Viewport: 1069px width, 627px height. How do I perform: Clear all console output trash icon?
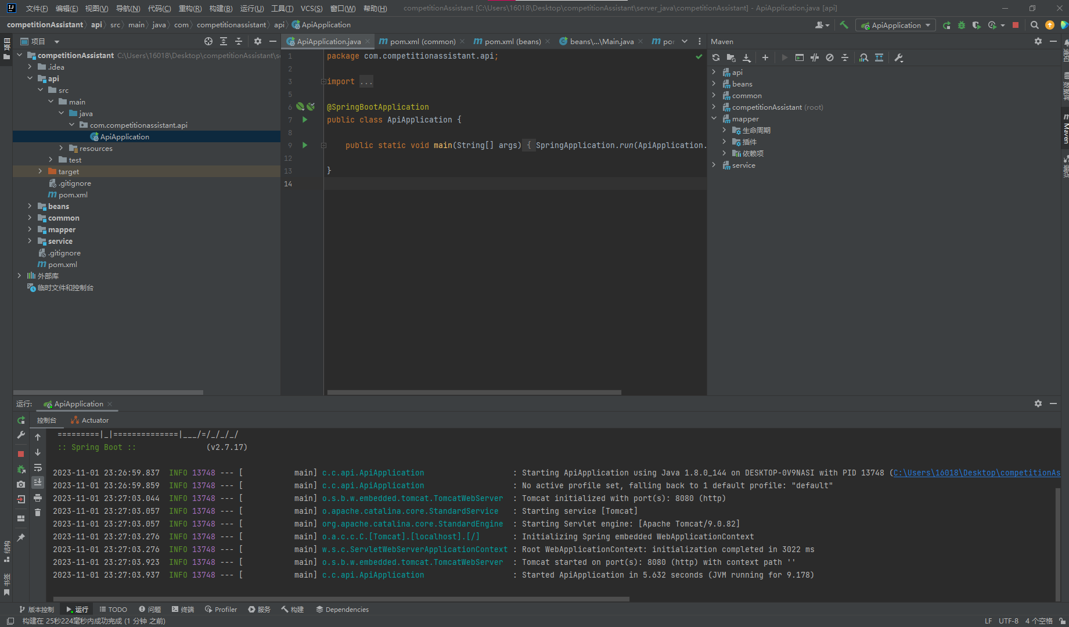[38, 513]
